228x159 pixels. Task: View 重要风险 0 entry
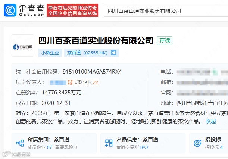pyautogui.click(x=66, y=147)
